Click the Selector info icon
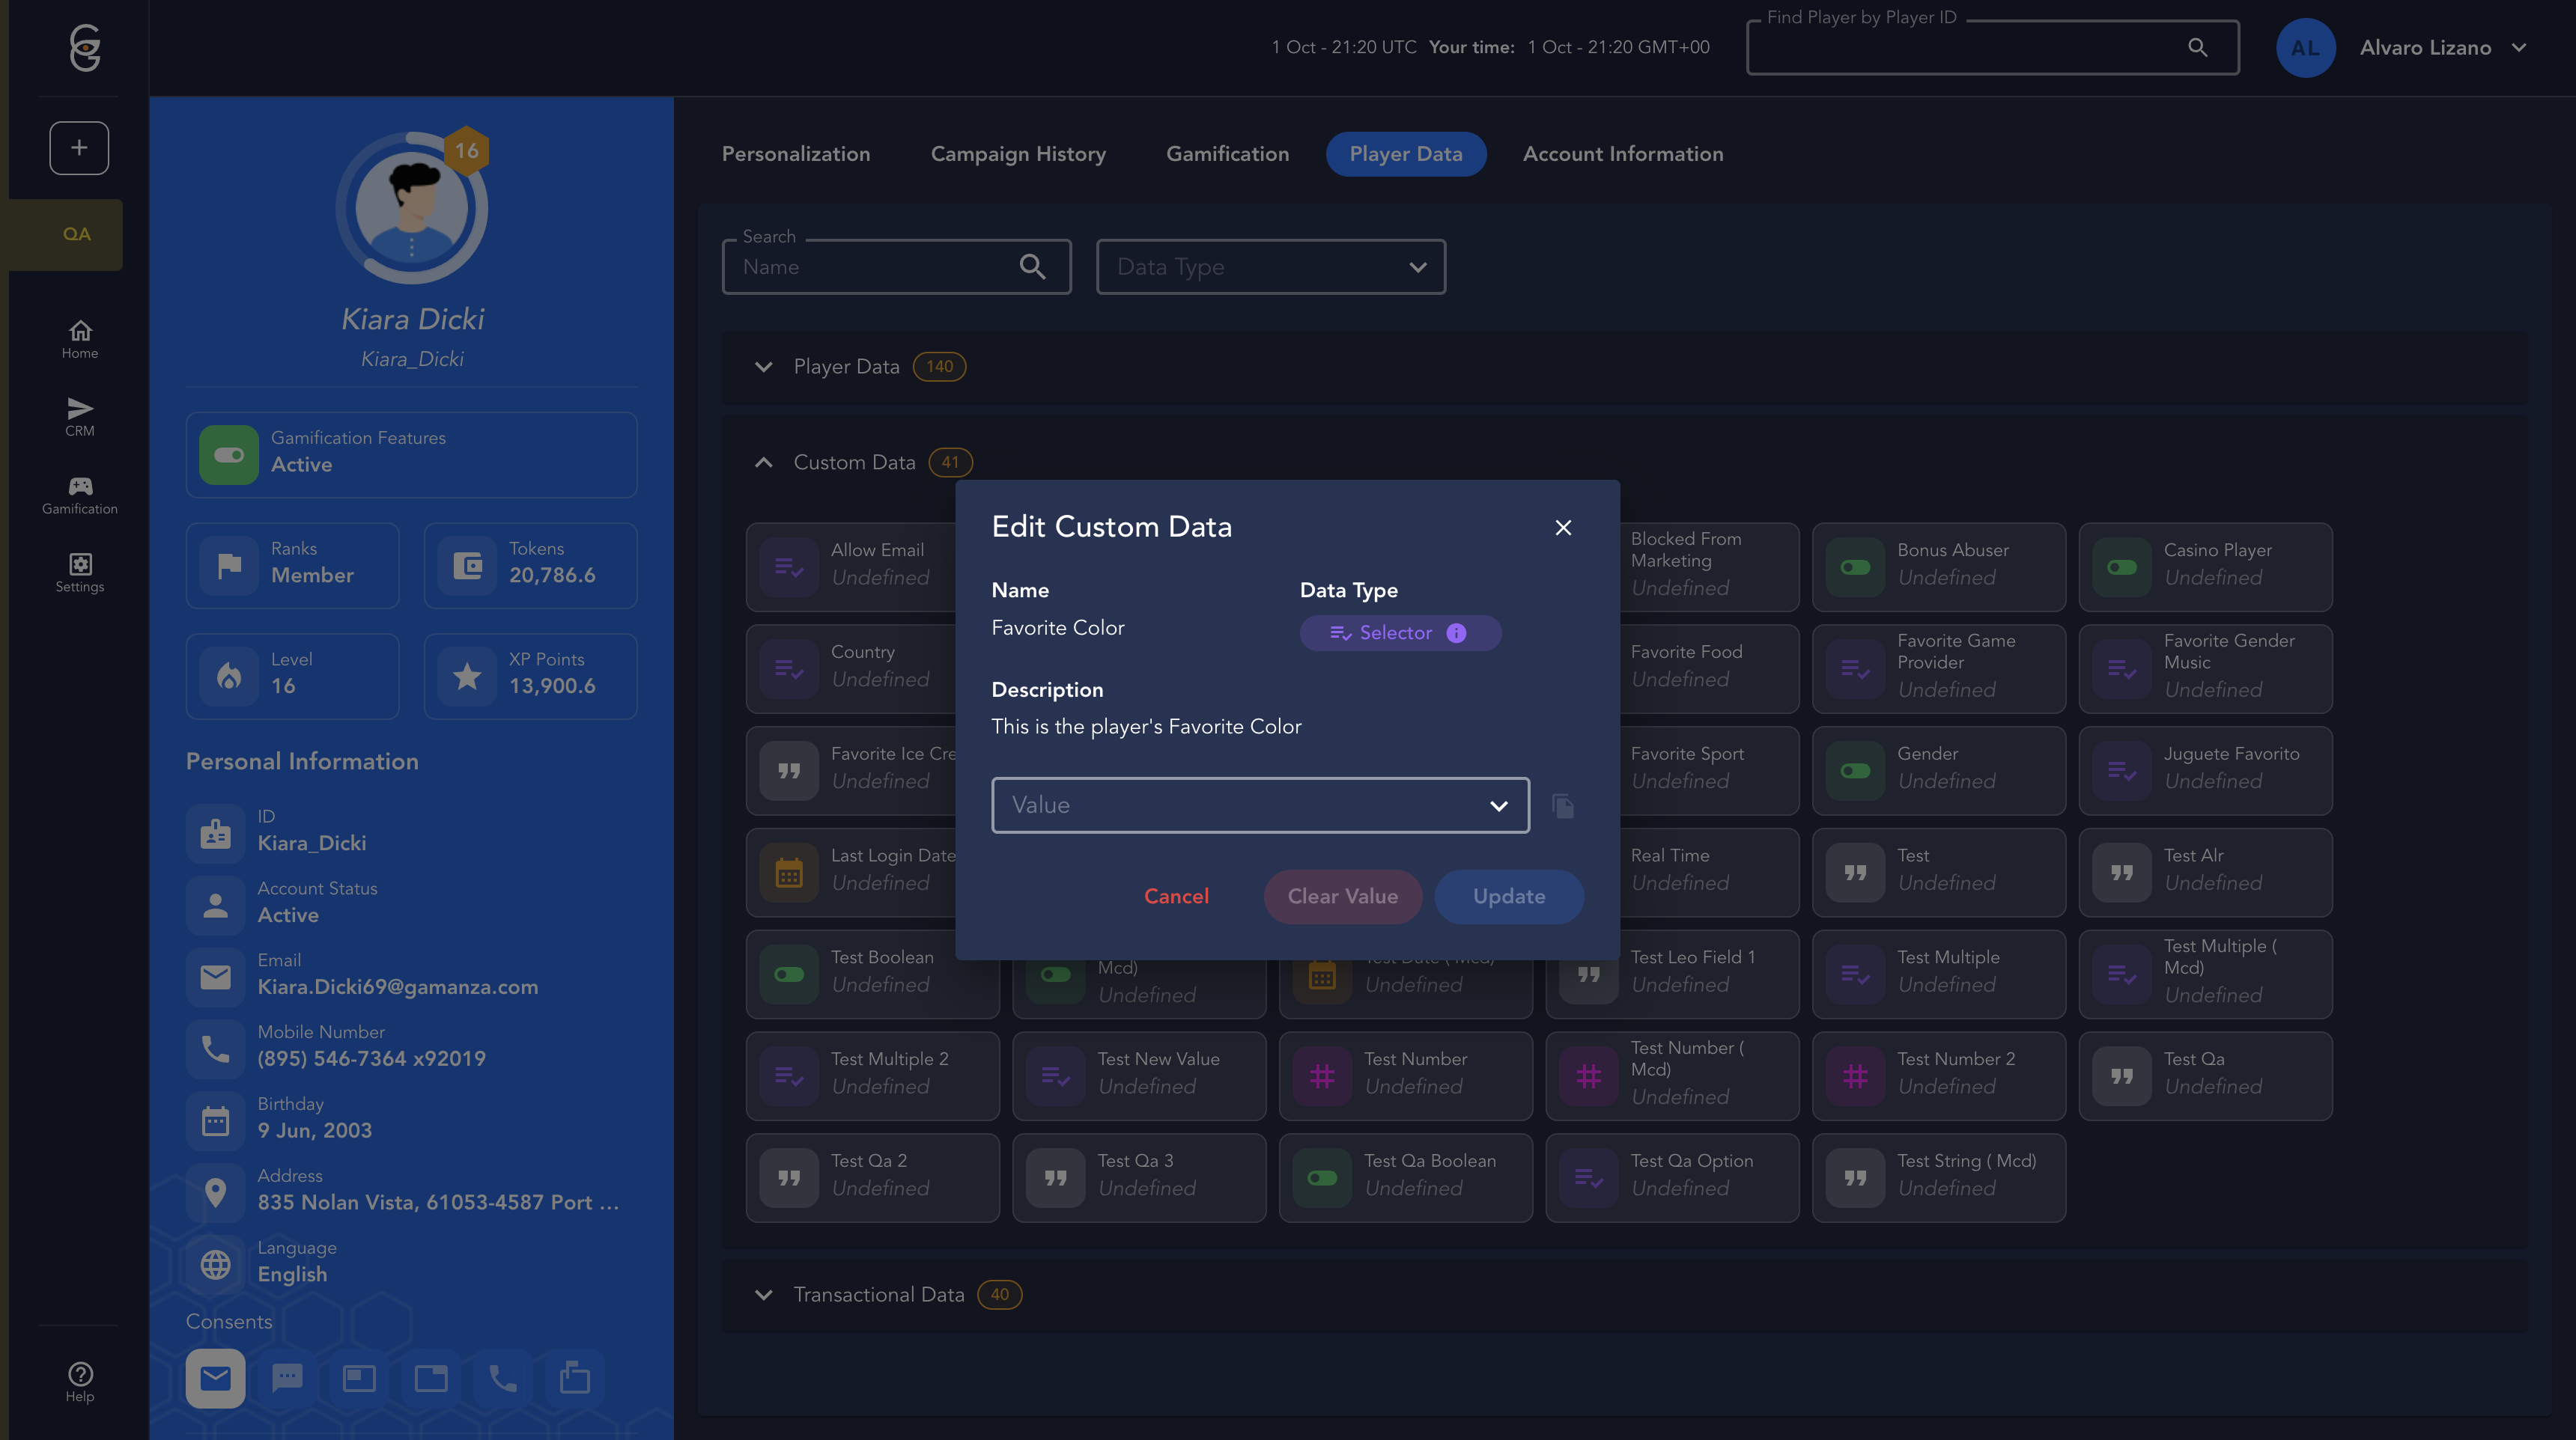Image resolution: width=2576 pixels, height=1440 pixels. tap(1456, 634)
